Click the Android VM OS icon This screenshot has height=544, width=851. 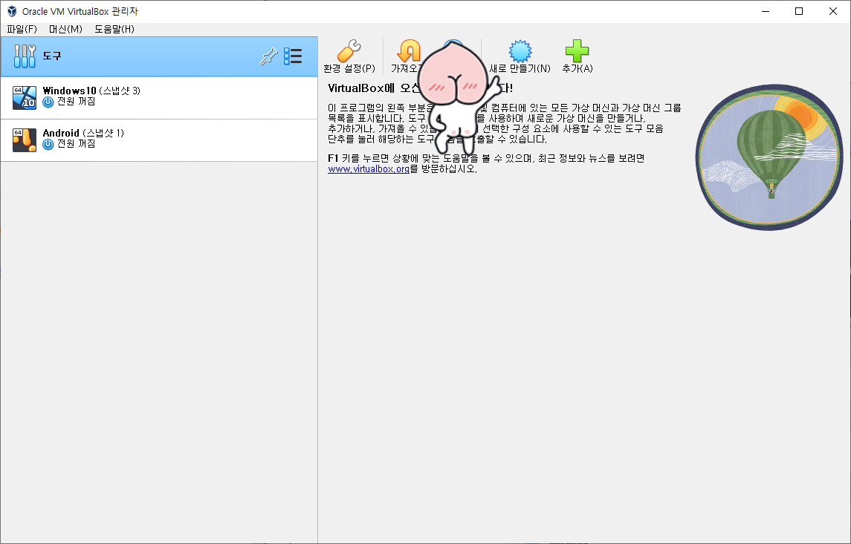25,140
